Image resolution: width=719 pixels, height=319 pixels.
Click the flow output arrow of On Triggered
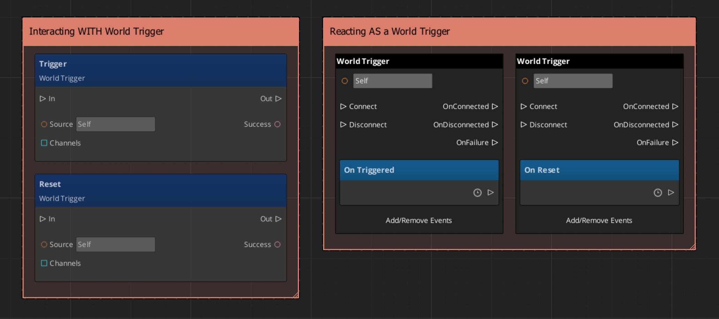coord(491,192)
